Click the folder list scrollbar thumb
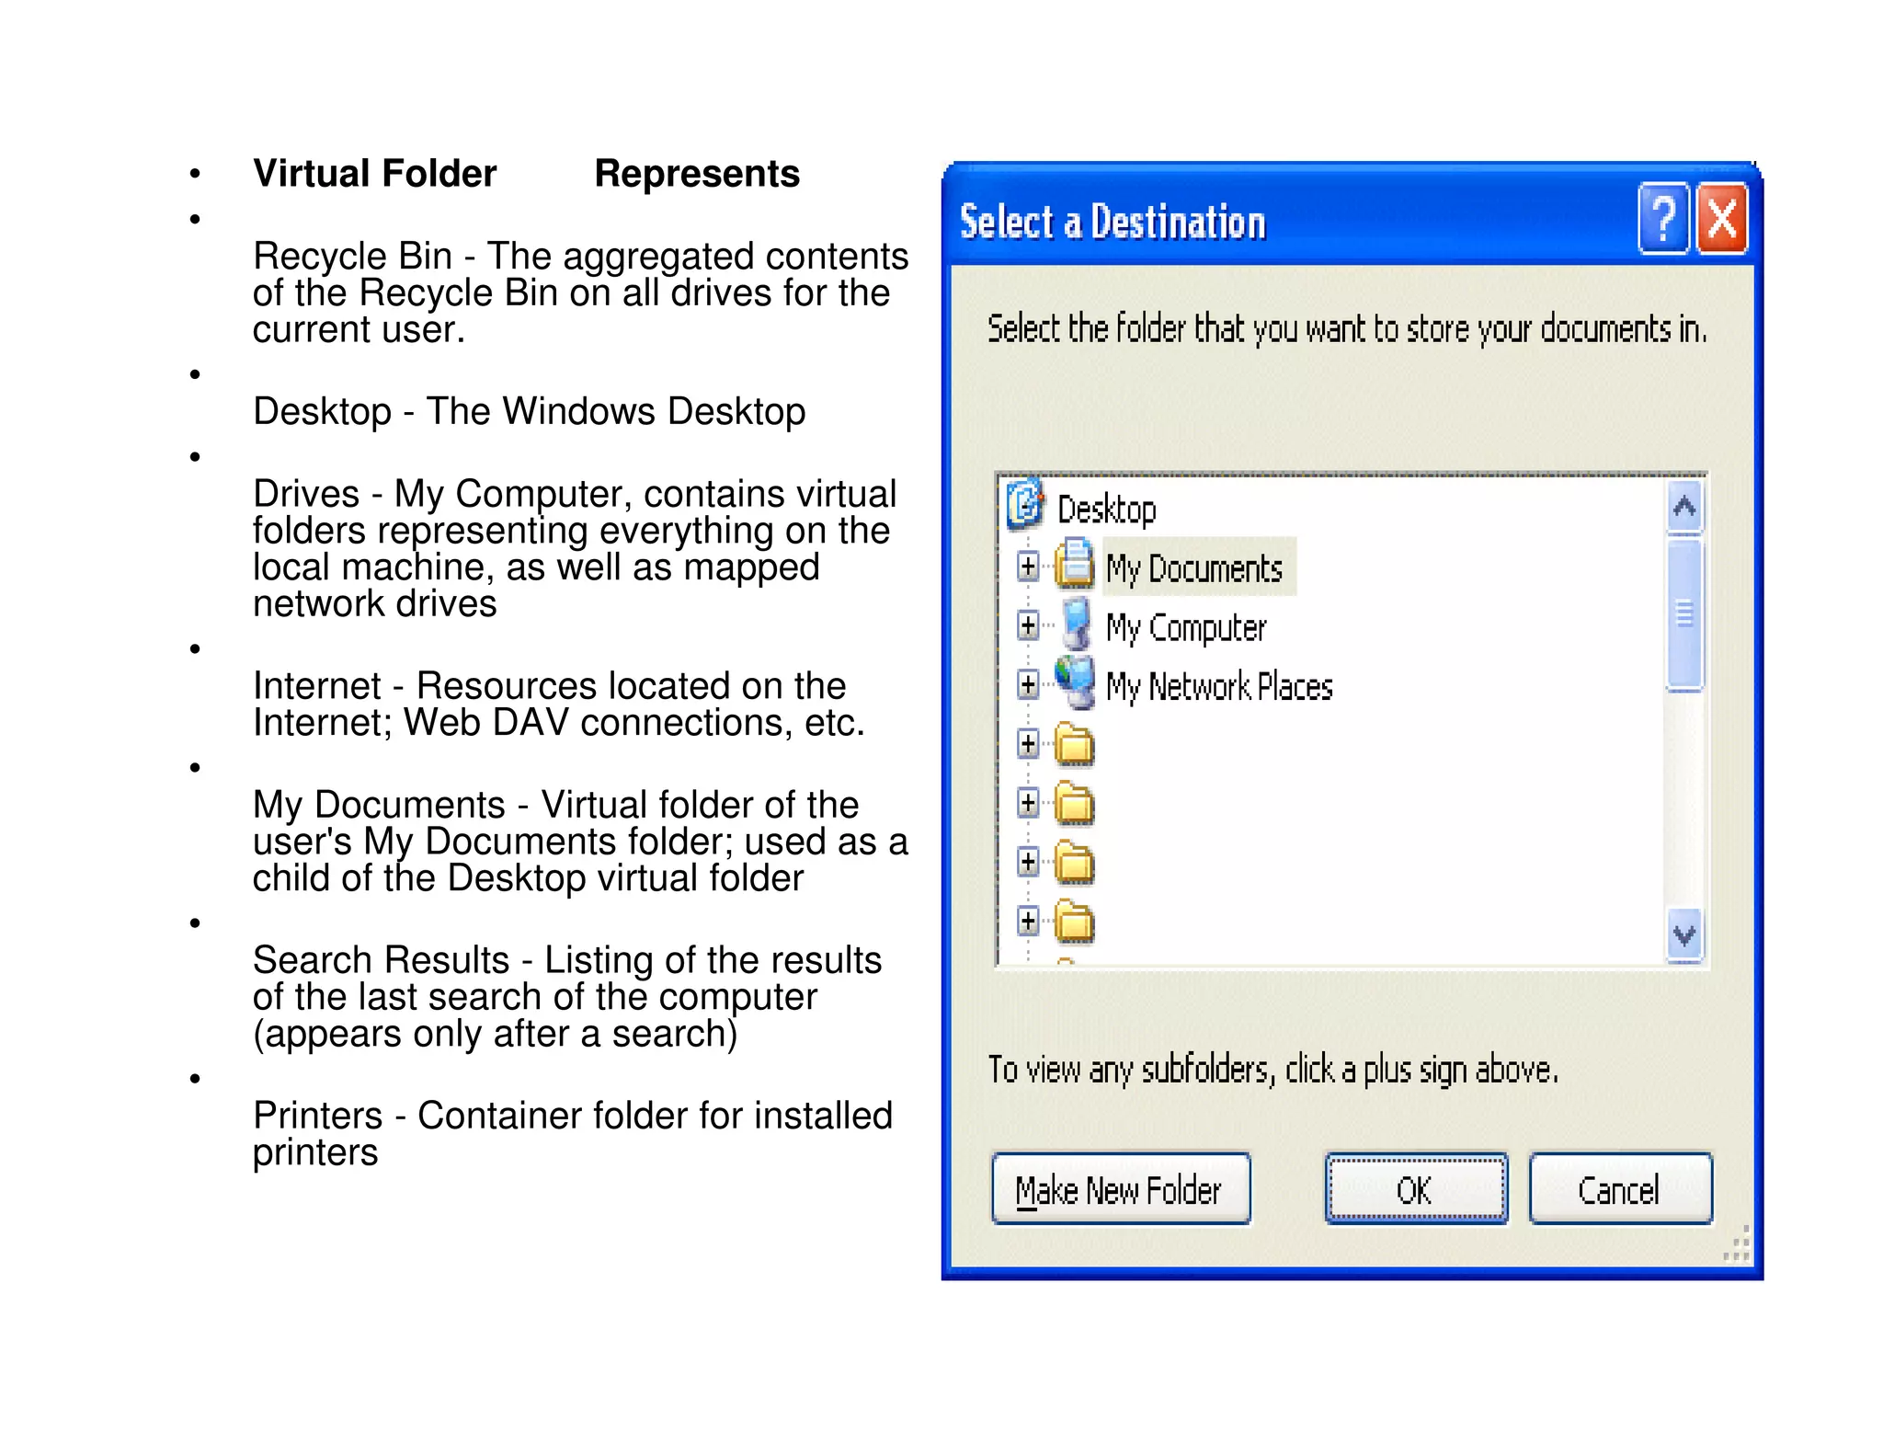1883x1455 pixels. (x=1684, y=614)
